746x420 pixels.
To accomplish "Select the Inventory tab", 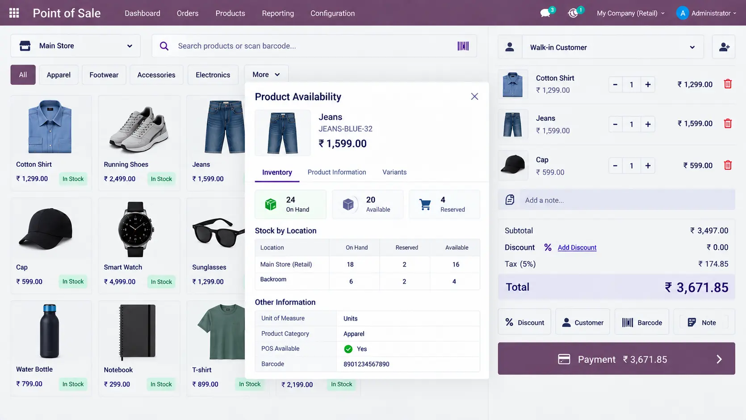I will (277, 173).
